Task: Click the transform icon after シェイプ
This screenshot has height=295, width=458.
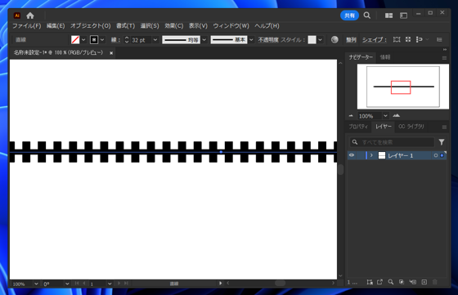Action: [397, 39]
